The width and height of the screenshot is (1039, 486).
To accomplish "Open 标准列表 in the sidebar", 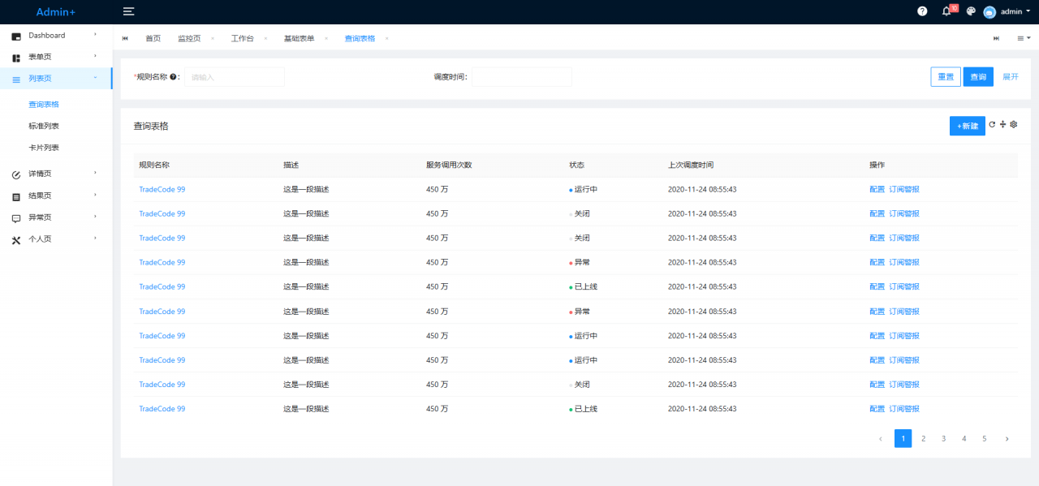I will [x=44, y=127].
